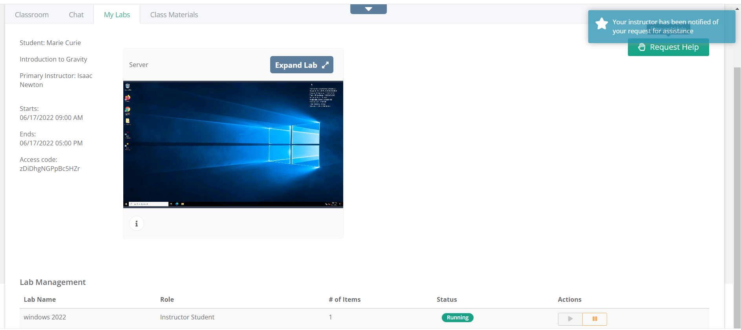Open the server info circle icon
Viewport: 741px width, 330px height.
[137, 223]
